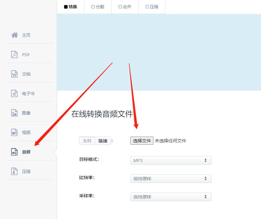
Task: Select the video file icon
Action: (x=14, y=132)
